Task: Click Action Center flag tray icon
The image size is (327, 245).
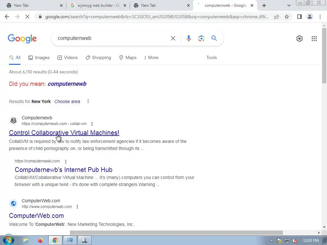Action: [x=279, y=241]
